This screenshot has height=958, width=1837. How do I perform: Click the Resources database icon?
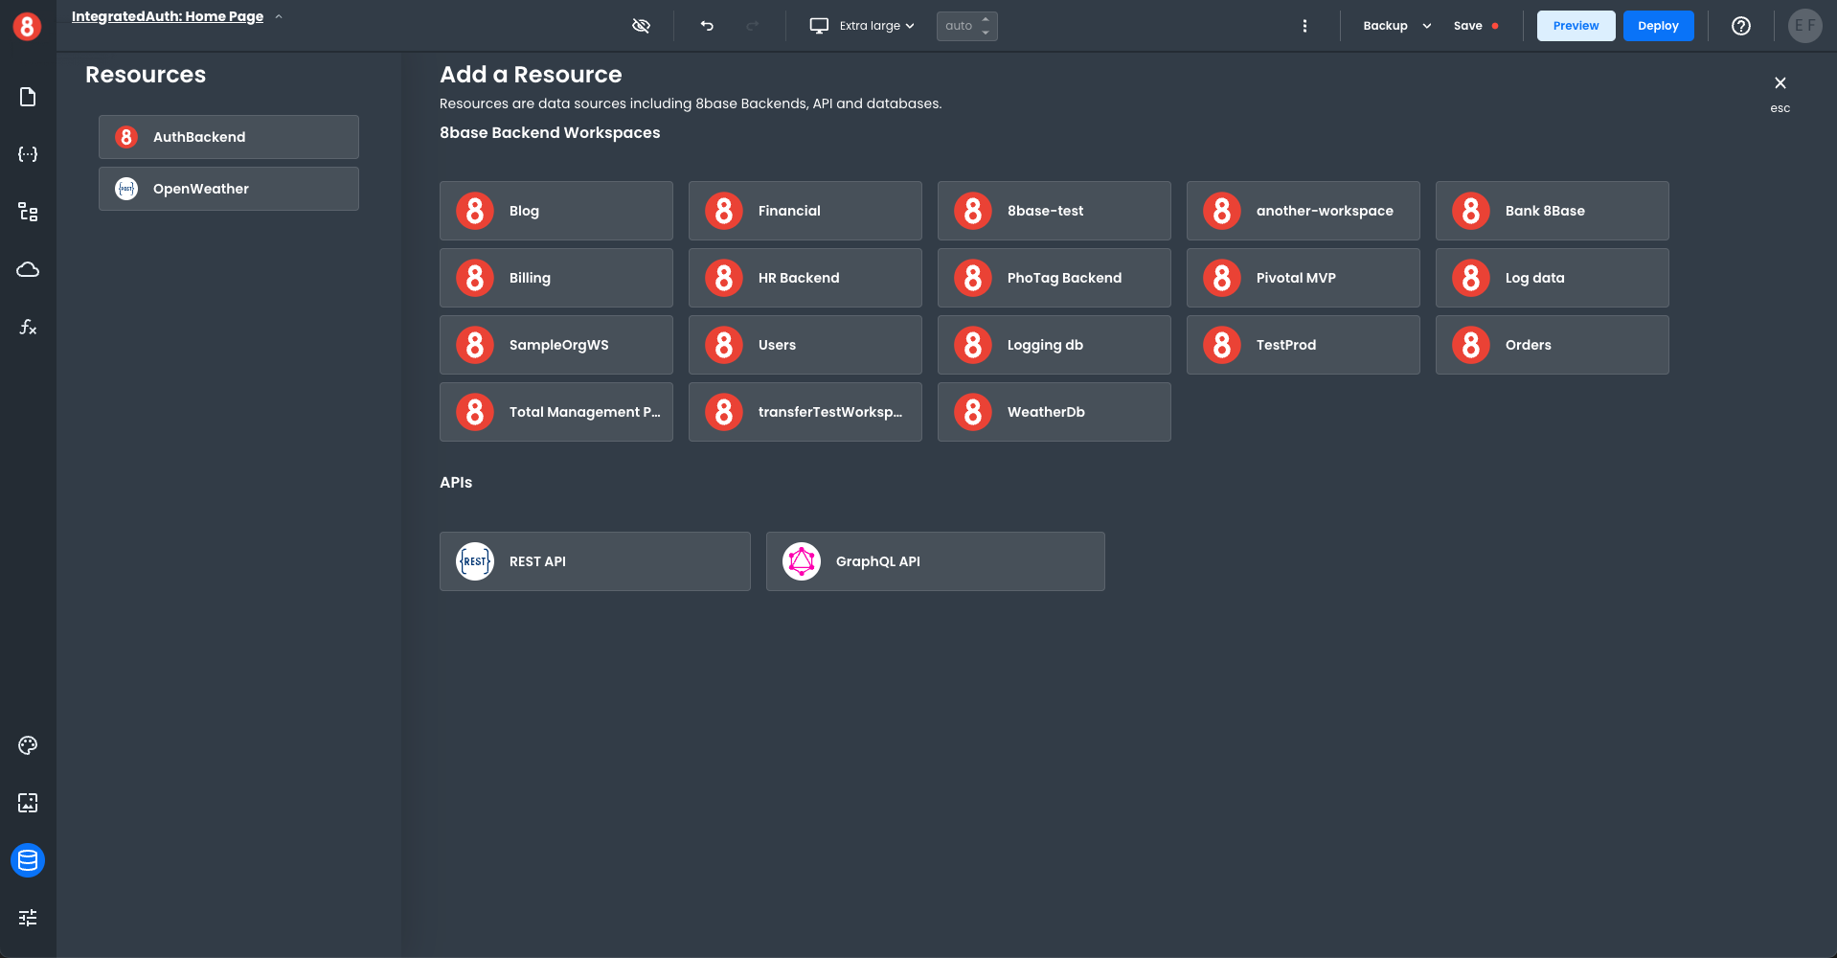click(x=28, y=860)
